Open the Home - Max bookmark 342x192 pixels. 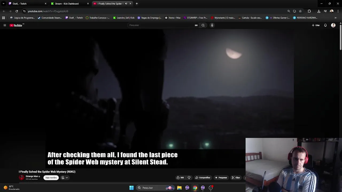coord(173,18)
